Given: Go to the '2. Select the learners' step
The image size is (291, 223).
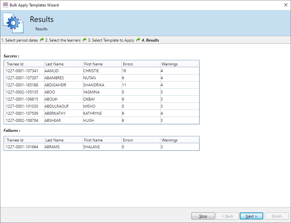Looking at the screenshot, I should click(x=63, y=40).
